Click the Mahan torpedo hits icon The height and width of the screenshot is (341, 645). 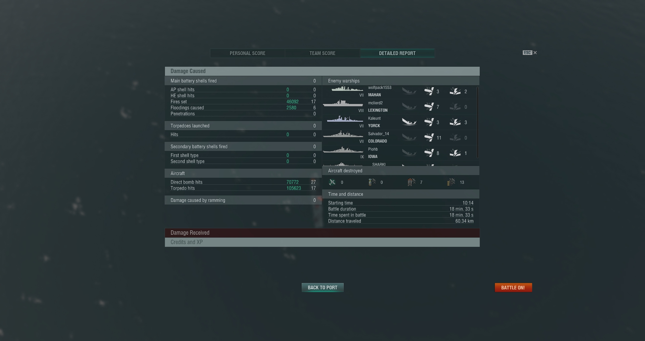point(455,91)
